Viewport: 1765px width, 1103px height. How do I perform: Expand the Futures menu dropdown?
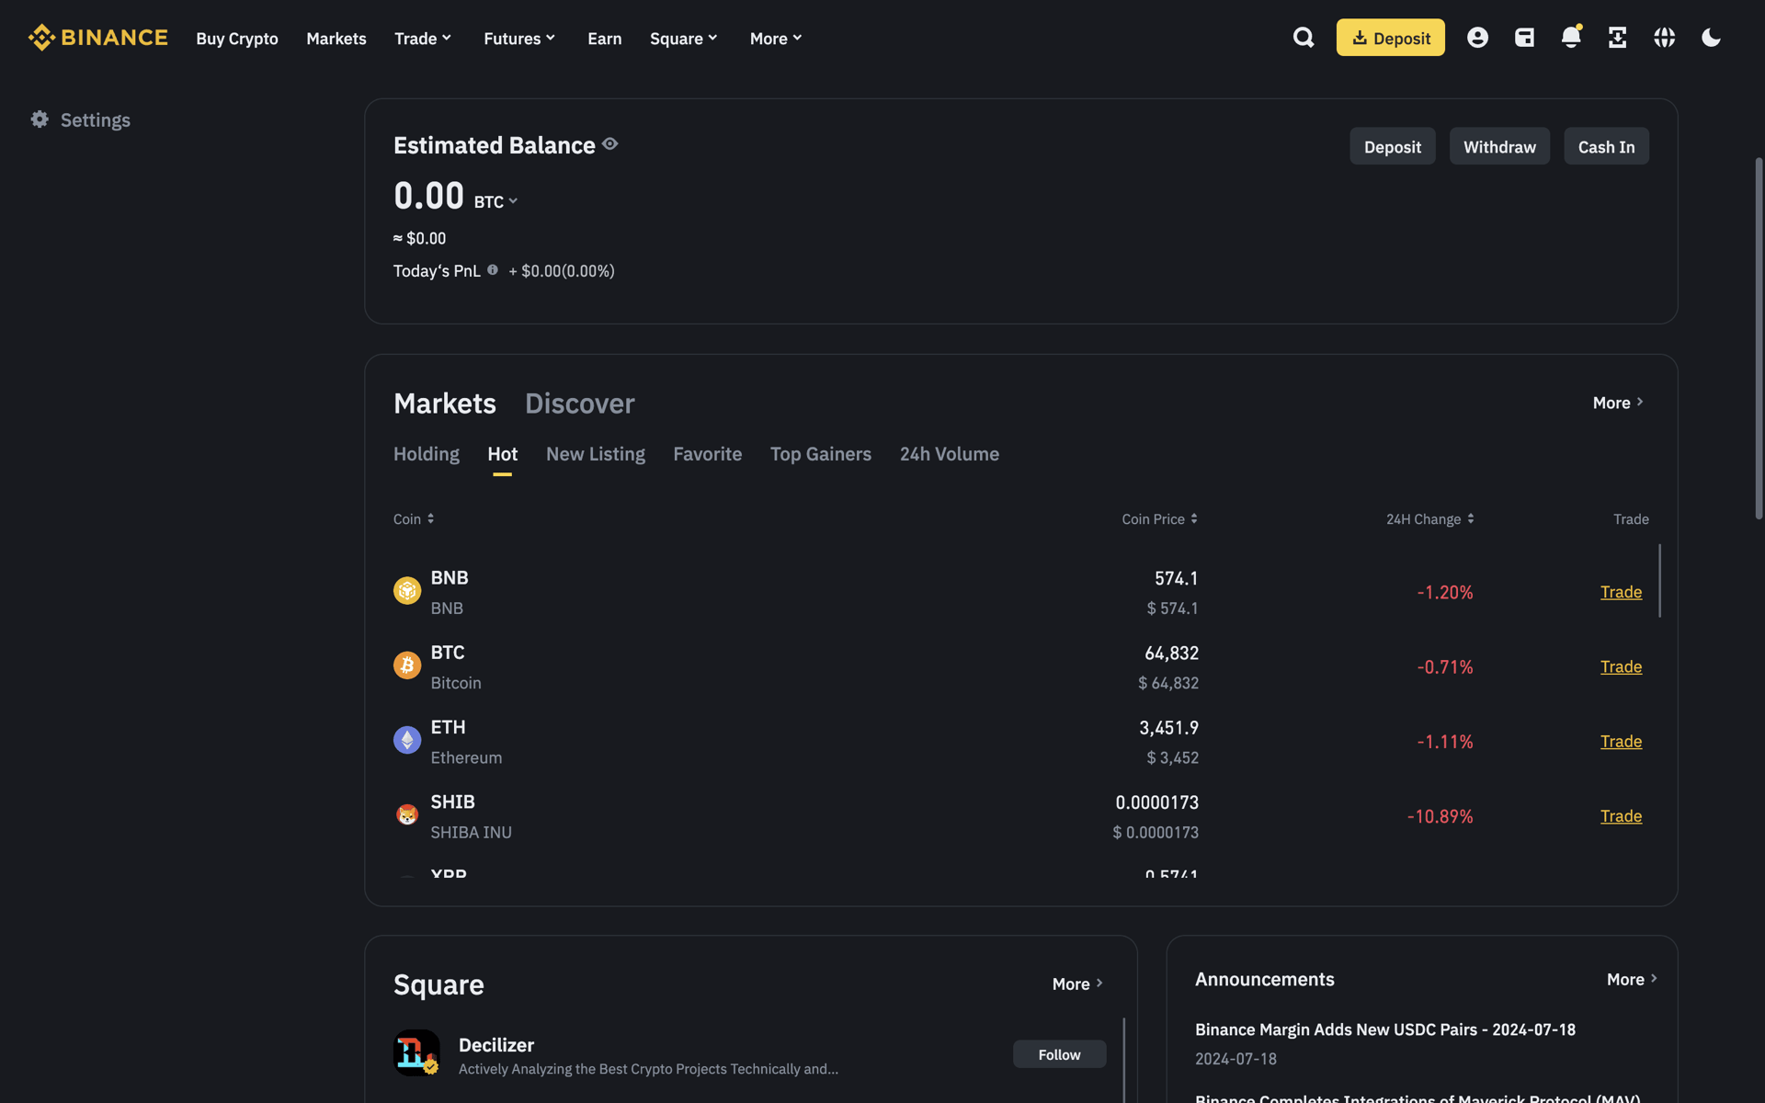(x=519, y=39)
